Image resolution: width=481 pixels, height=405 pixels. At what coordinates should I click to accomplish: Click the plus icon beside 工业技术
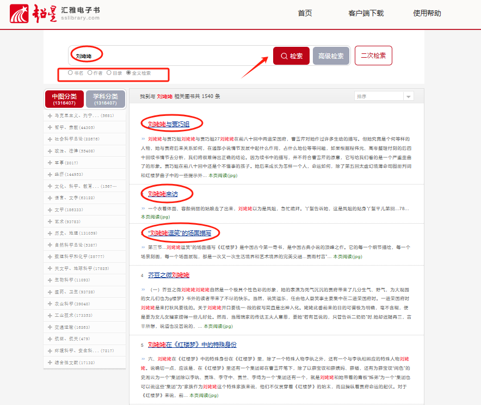50,315
